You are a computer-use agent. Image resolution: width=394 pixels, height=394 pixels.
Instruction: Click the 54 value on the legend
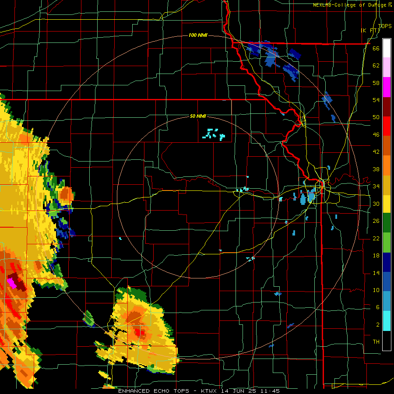pyautogui.click(x=376, y=100)
